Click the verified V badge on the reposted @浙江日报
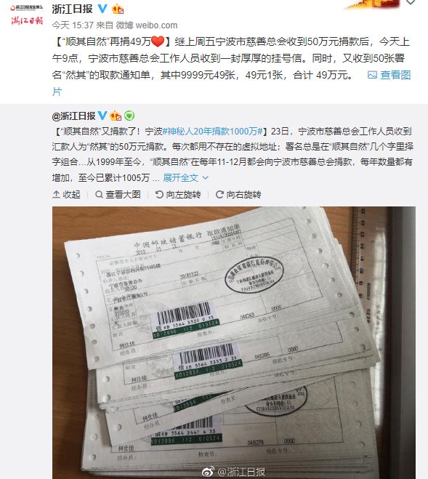The height and width of the screenshot is (479, 428). pyautogui.click(x=102, y=116)
